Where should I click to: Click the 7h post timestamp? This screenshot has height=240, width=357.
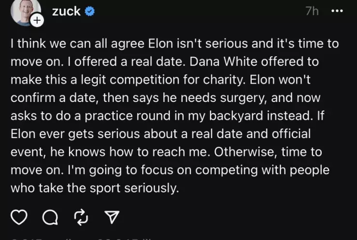pos(312,12)
